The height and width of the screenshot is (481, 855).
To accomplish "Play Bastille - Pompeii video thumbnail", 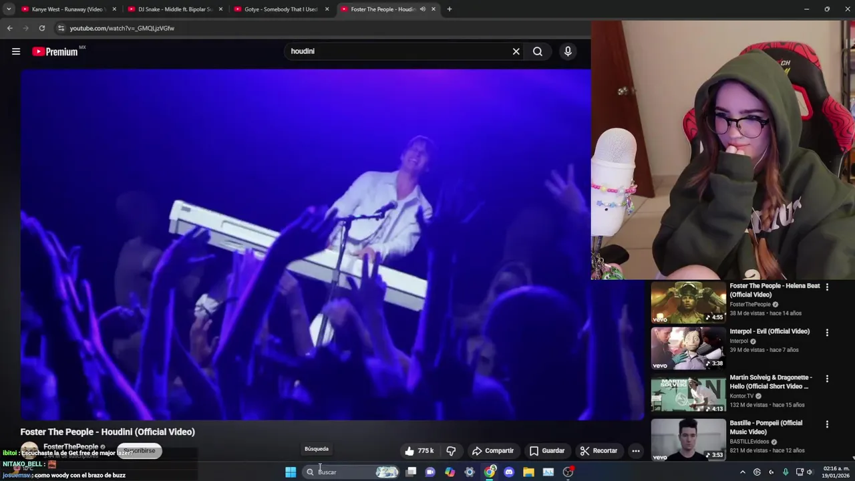I will click(x=688, y=439).
